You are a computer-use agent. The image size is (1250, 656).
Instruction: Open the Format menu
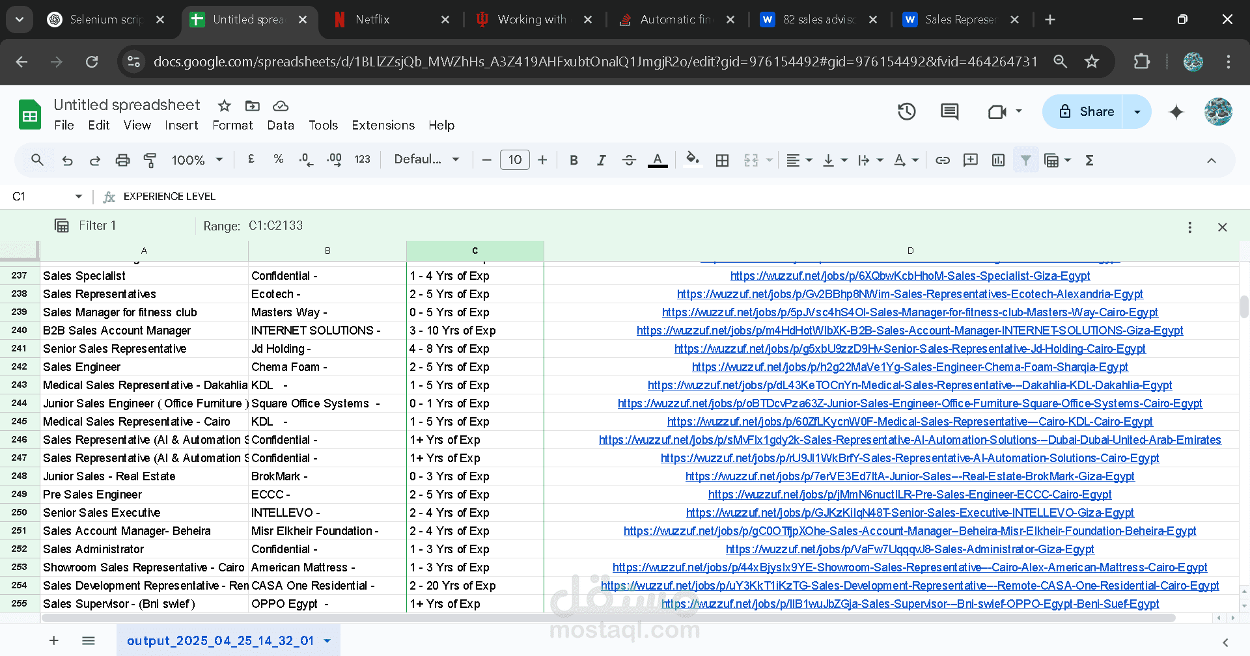(232, 125)
